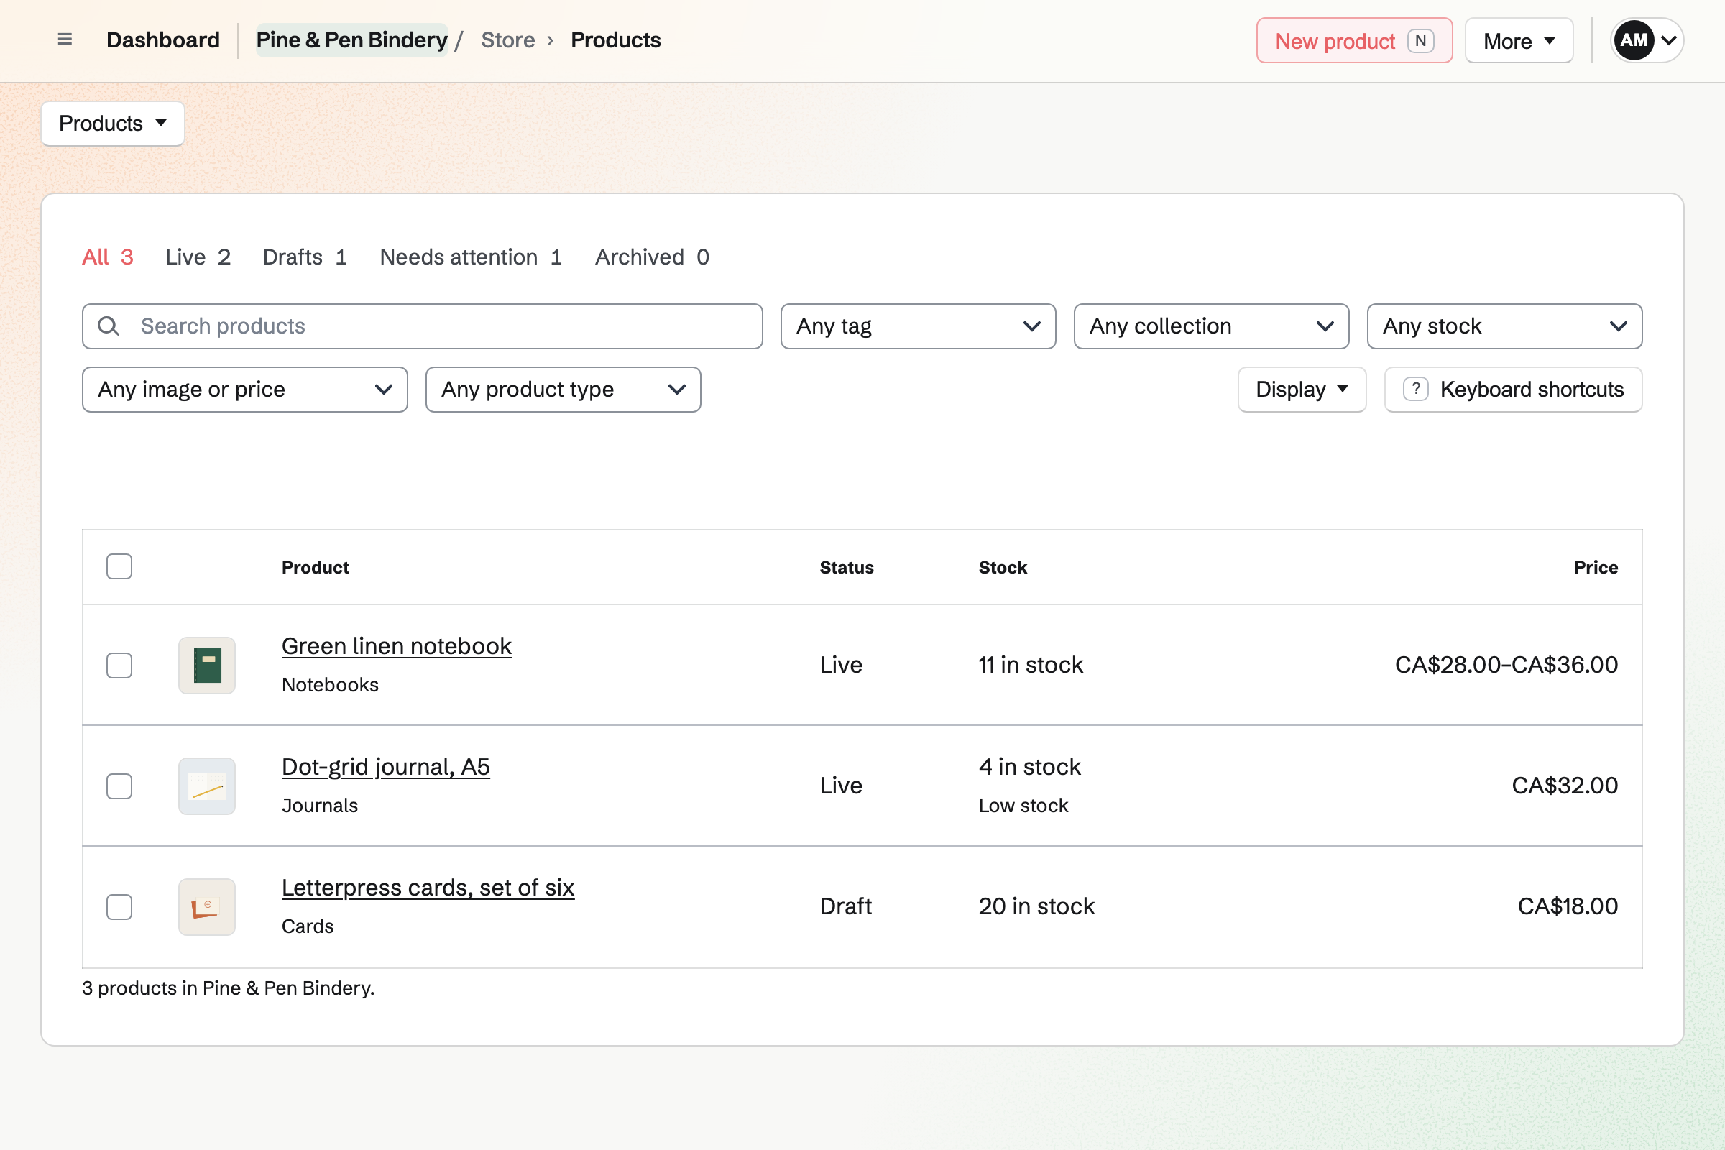Viewport: 1725px width, 1150px height.
Task: Click the search magnifier icon
Action: pos(109,326)
